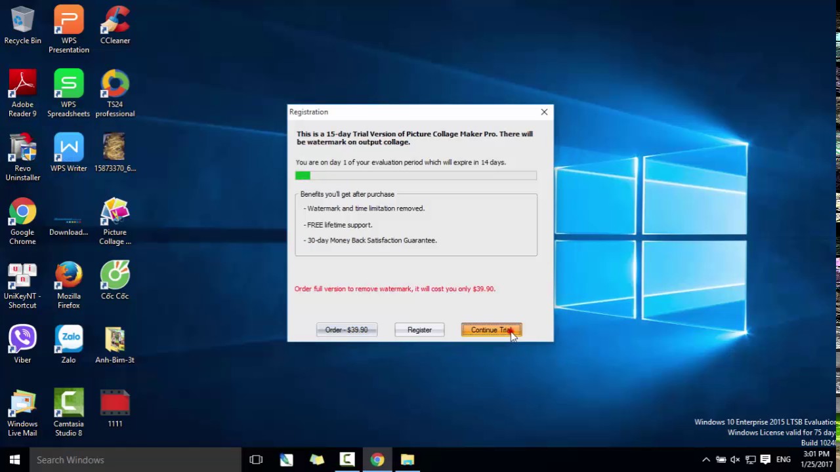Select the Adobe Reader 9 shortcut
This screenshot has height=472, width=840.
(22, 94)
